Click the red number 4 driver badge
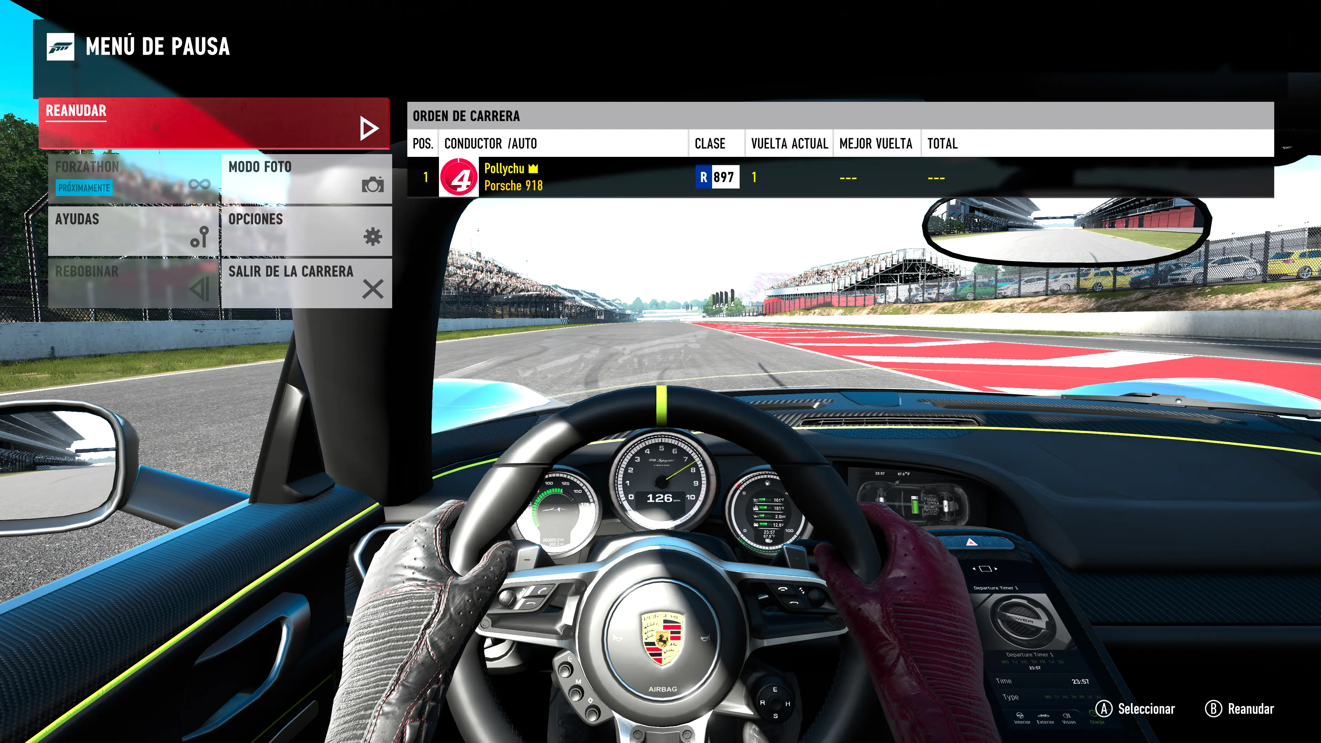Screen dimensions: 1321x743 click(x=459, y=177)
